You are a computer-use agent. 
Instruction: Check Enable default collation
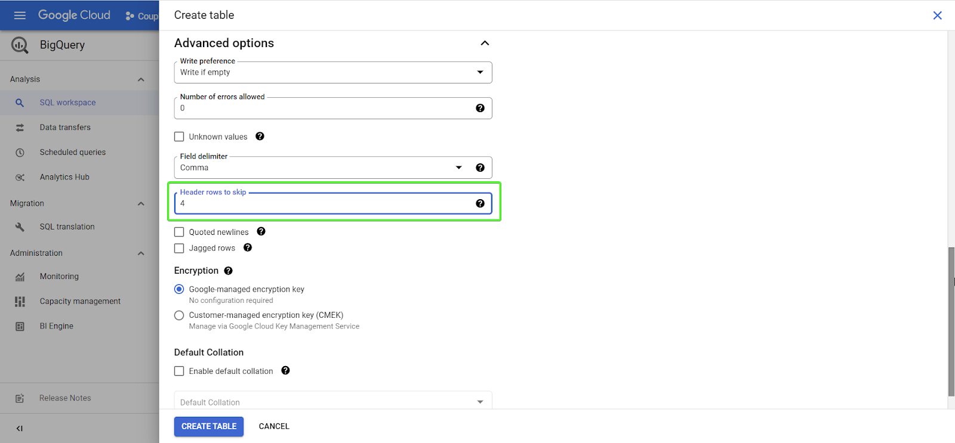pyautogui.click(x=179, y=371)
